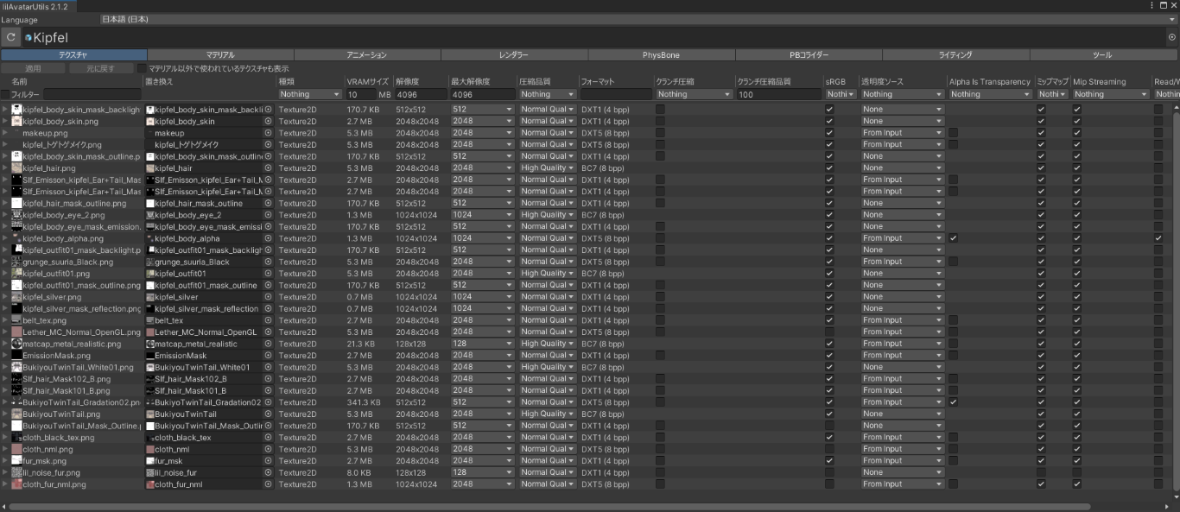
Task: Open object picker for fur_msk replacement
Action: (268, 460)
